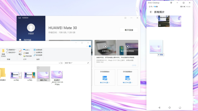Screen dimensions: 198x111
Task: Select My PC in PC Manager sidebar
Action: tap(27, 40)
